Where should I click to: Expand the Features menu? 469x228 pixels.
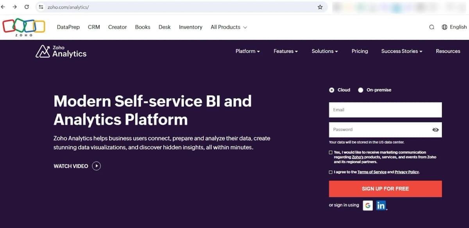click(x=286, y=51)
